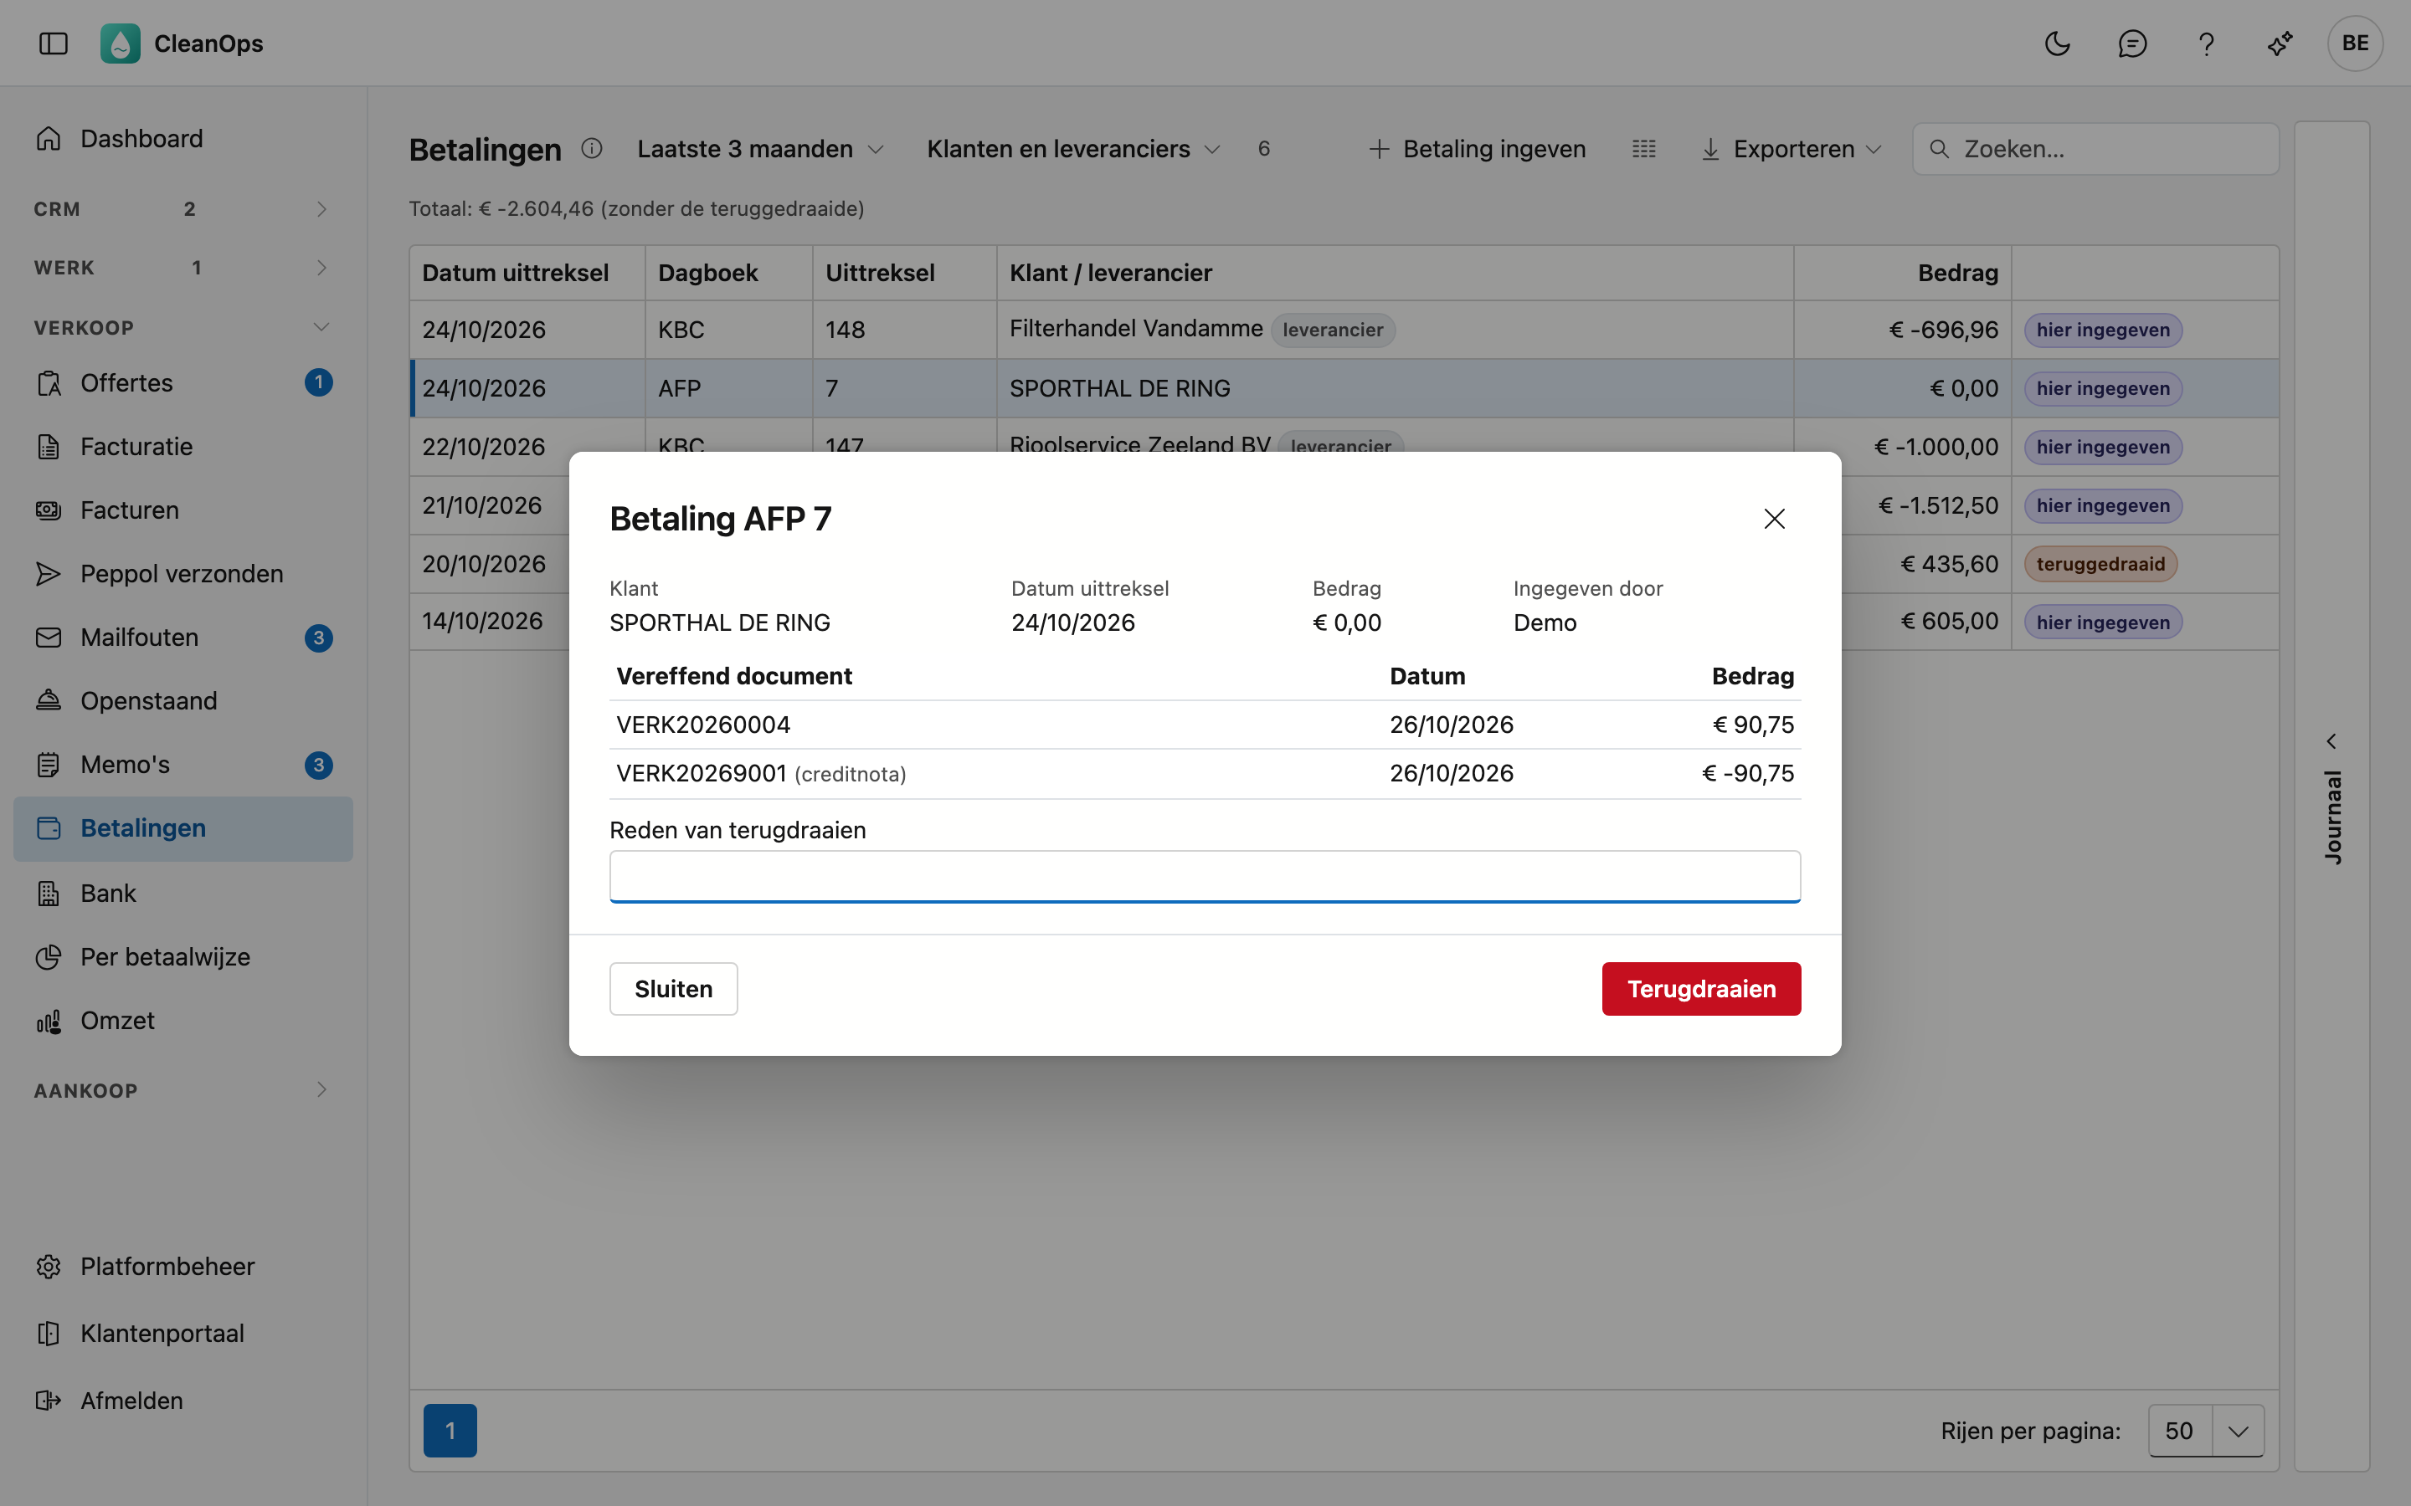This screenshot has width=2411, height=1506.
Task: Open Mailfouten in sidebar
Action: coord(183,638)
